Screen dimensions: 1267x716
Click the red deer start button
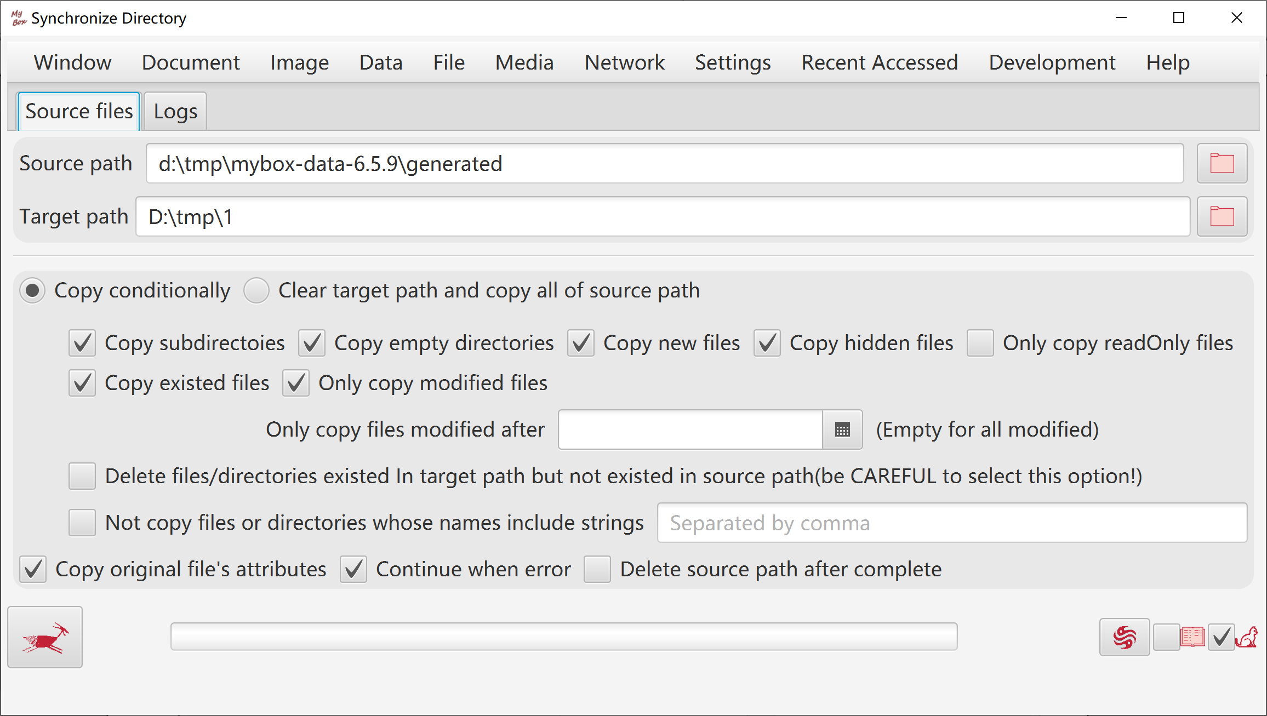coord(45,637)
